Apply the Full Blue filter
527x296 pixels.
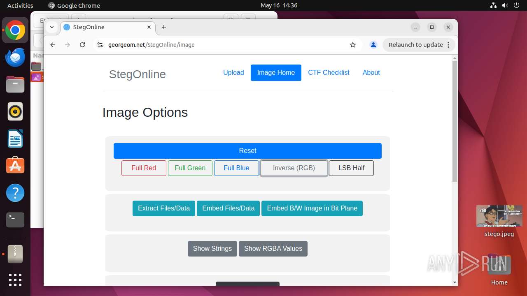click(x=236, y=168)
